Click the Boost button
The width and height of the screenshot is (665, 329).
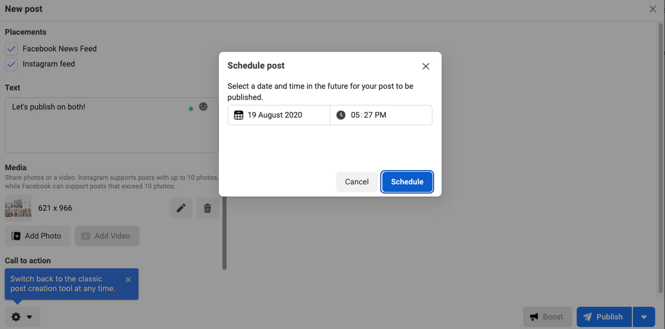click(x=548, y=317)
